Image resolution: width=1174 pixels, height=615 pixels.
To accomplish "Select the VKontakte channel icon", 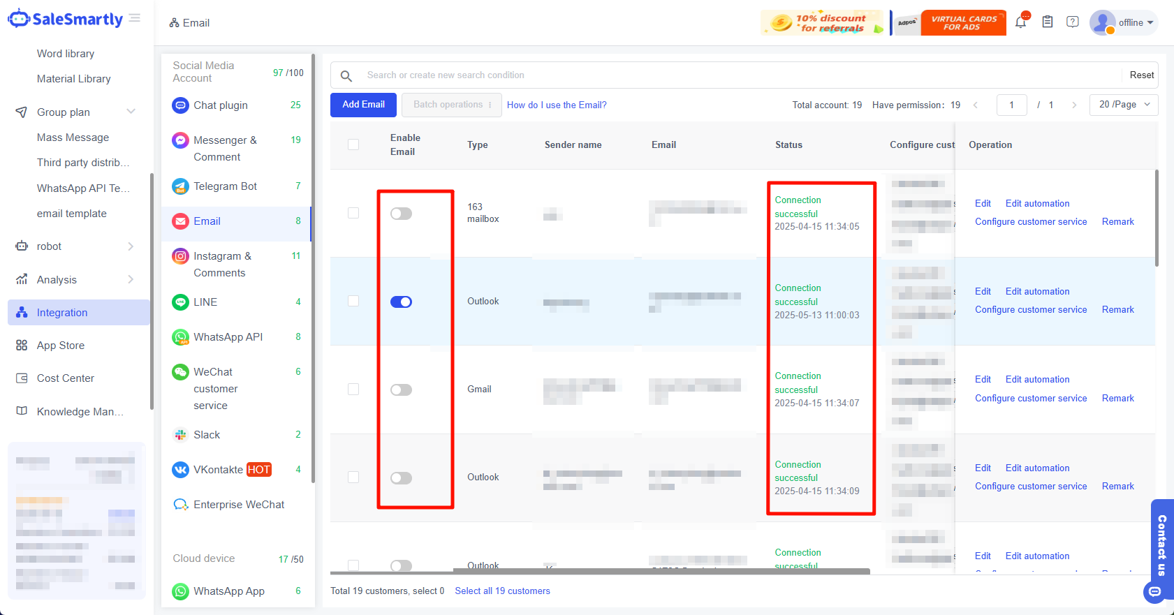I will pos(181,470).
